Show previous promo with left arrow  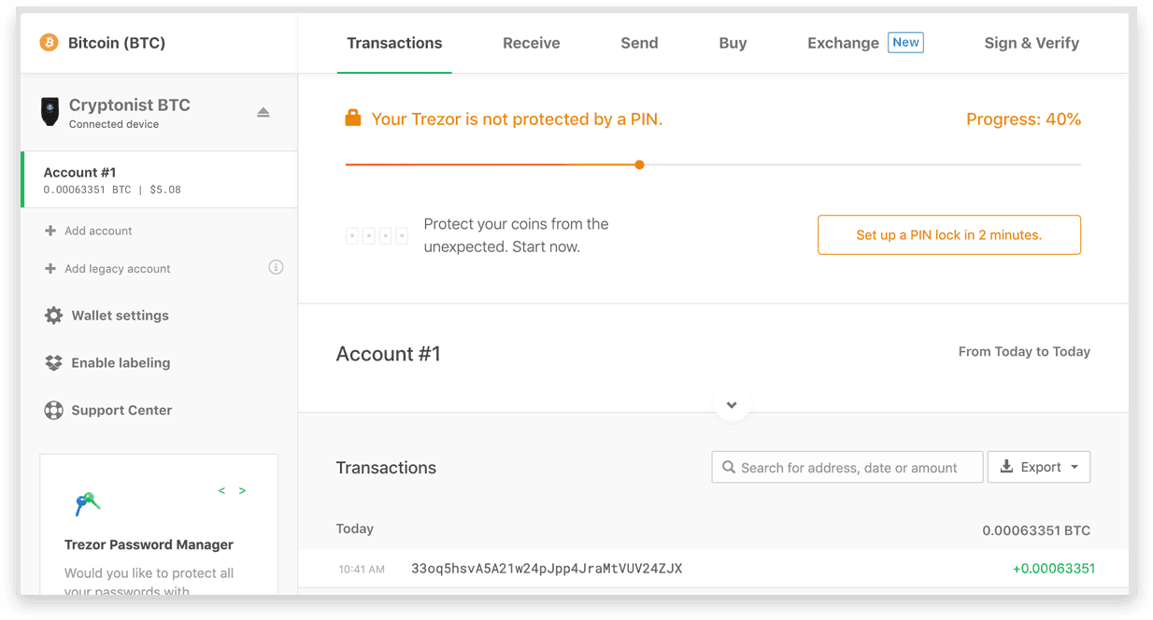click(221, 490)
